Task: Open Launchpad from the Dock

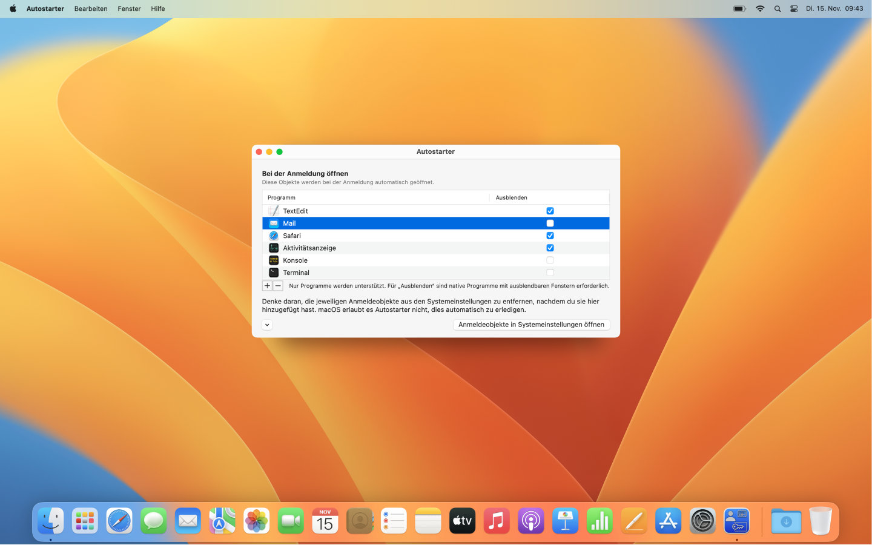Action: 85,521
